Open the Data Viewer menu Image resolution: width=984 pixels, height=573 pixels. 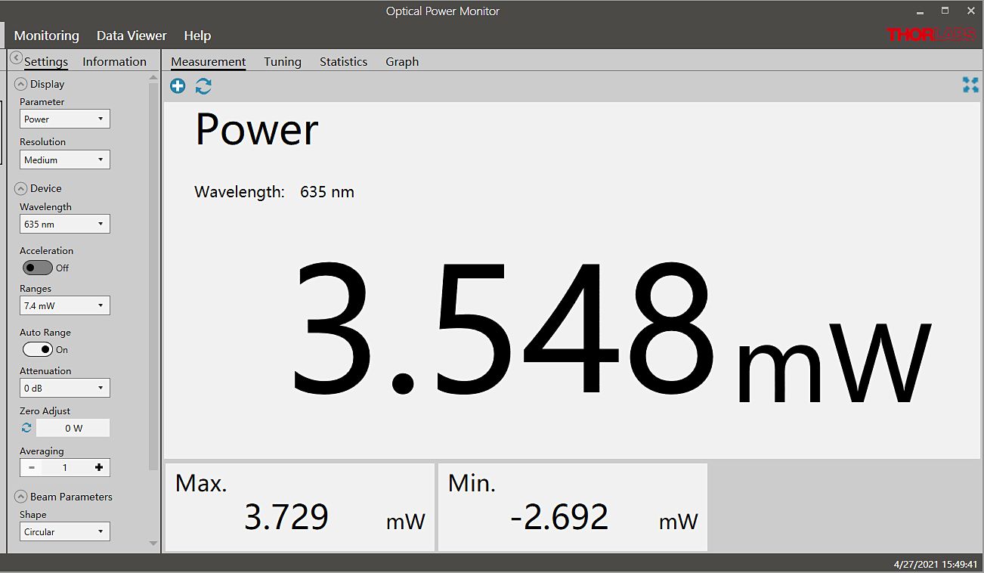click(x=132, y=36)
